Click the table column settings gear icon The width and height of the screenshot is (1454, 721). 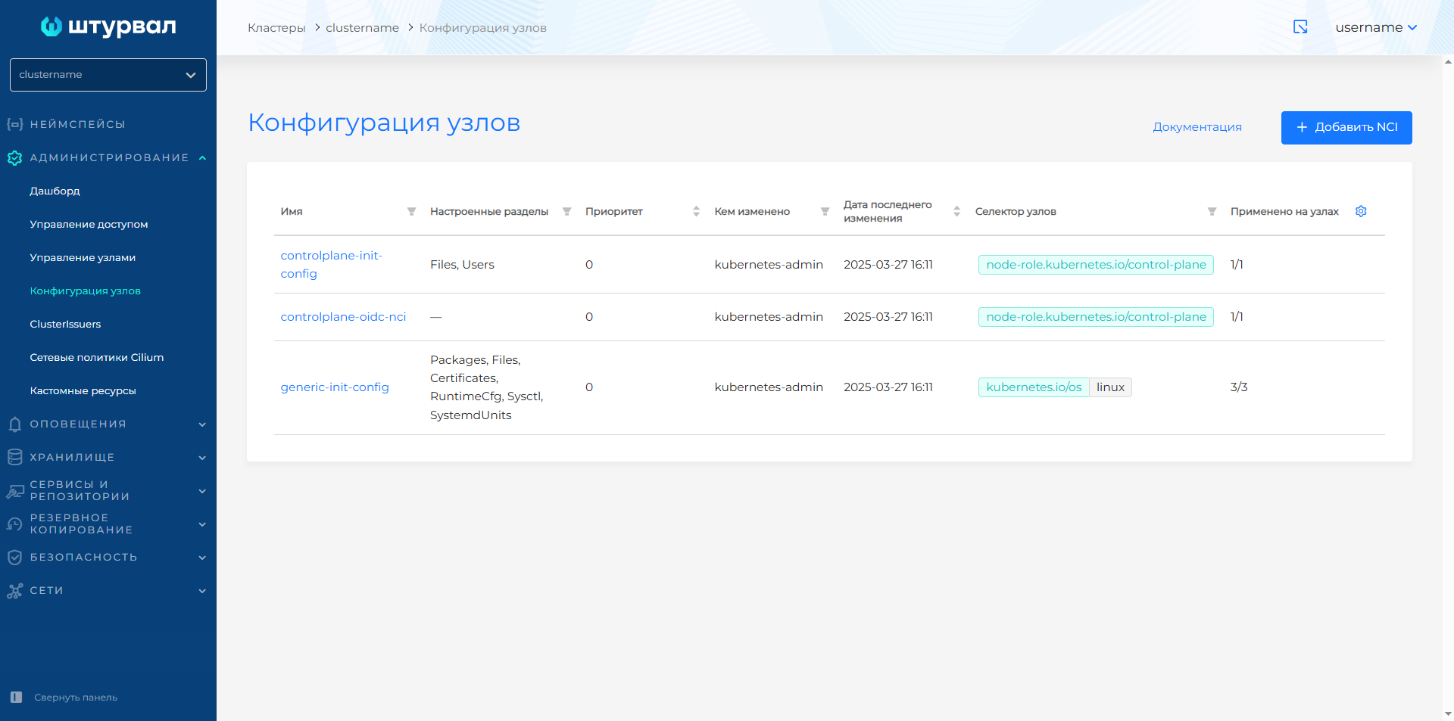point(1361,211)
